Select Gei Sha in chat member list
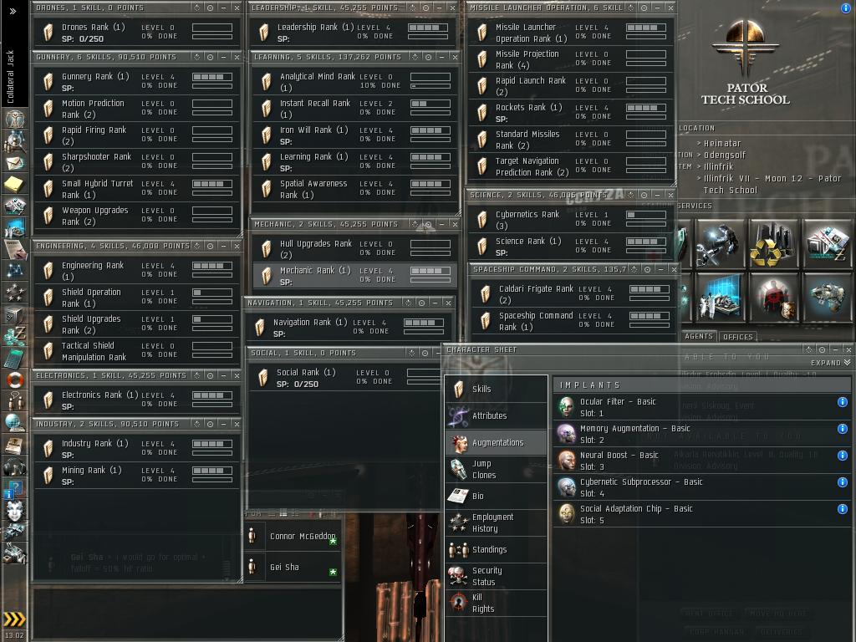Viewport: 856px width, 642px height. pyautogui.click(x=292, y=568)
